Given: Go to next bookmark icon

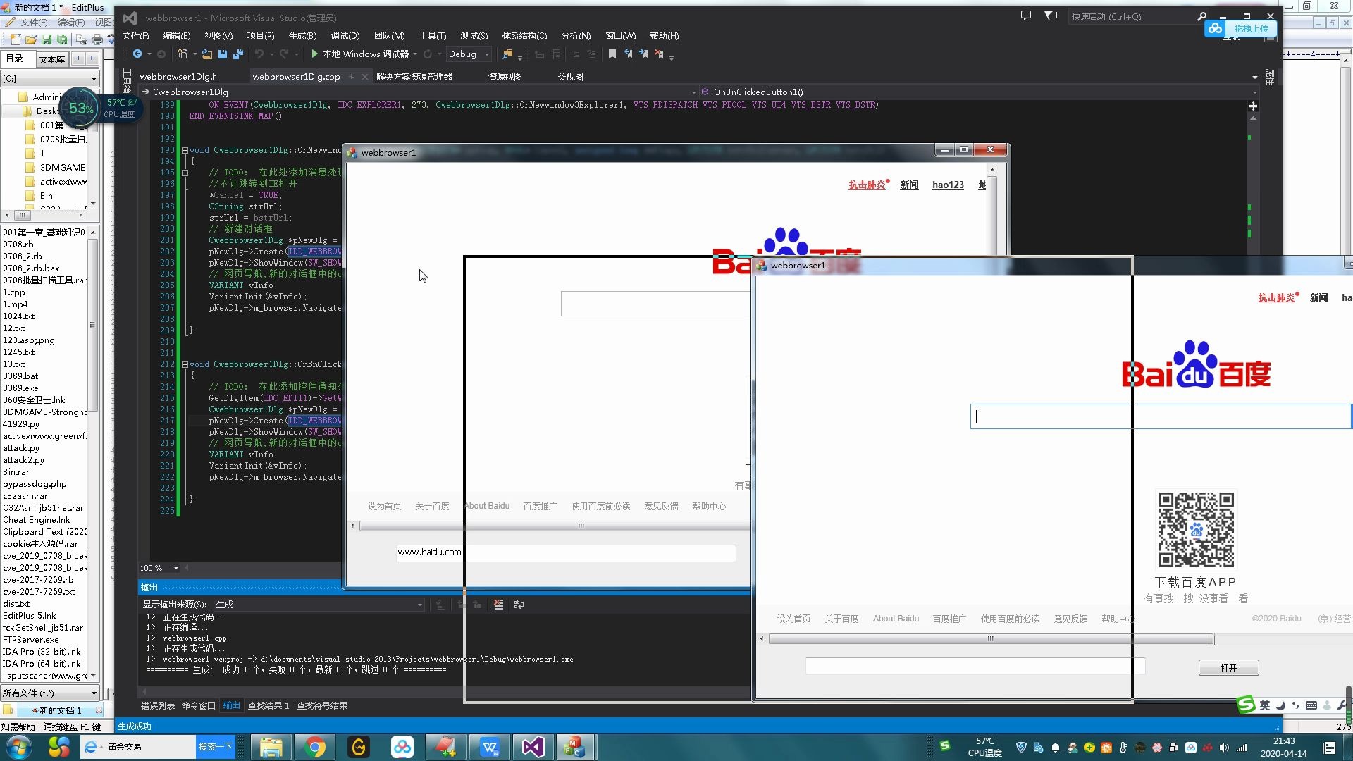Looking at the screenshot, I should [643, 54].
